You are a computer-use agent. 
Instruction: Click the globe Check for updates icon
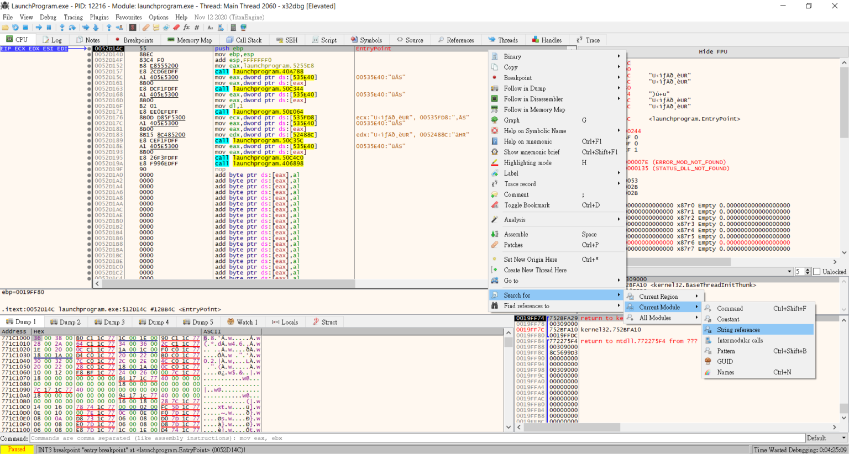point(244,28)
